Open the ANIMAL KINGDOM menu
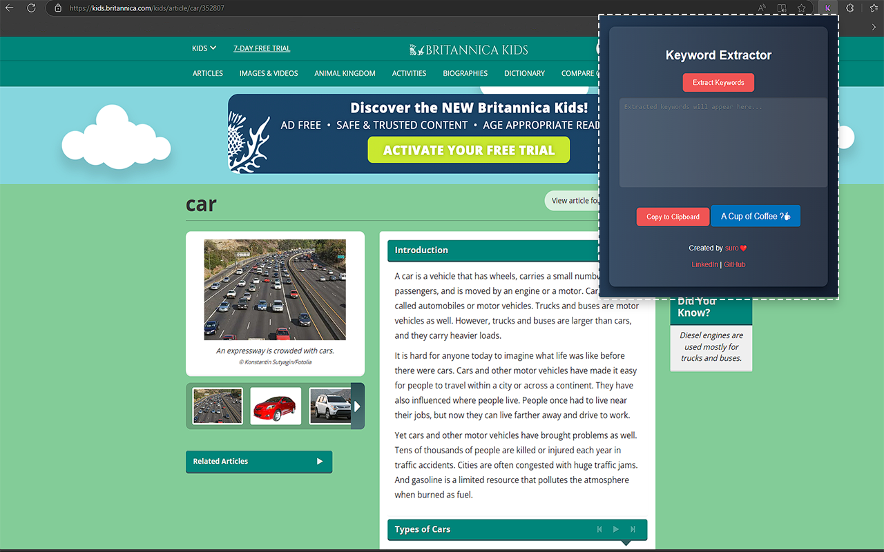884x552 pixels. (345, 73)
